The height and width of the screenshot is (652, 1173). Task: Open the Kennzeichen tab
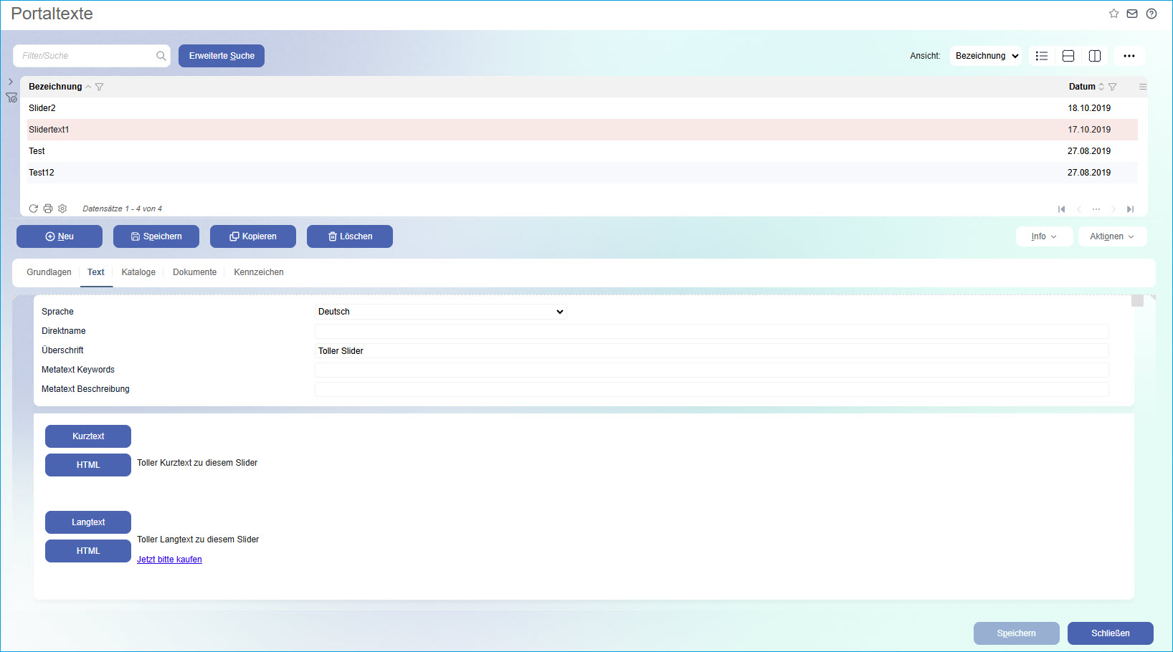pyautogui.click(x=259, y=272)
